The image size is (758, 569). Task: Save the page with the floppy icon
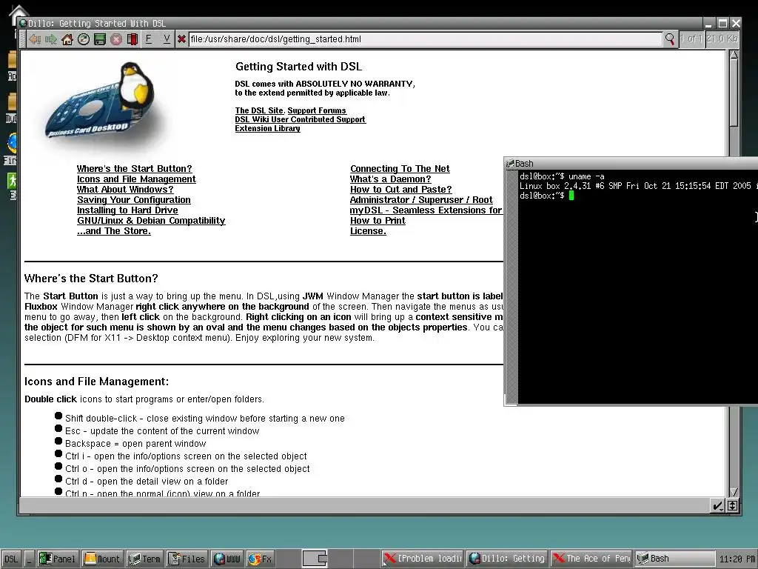[100, 39]
